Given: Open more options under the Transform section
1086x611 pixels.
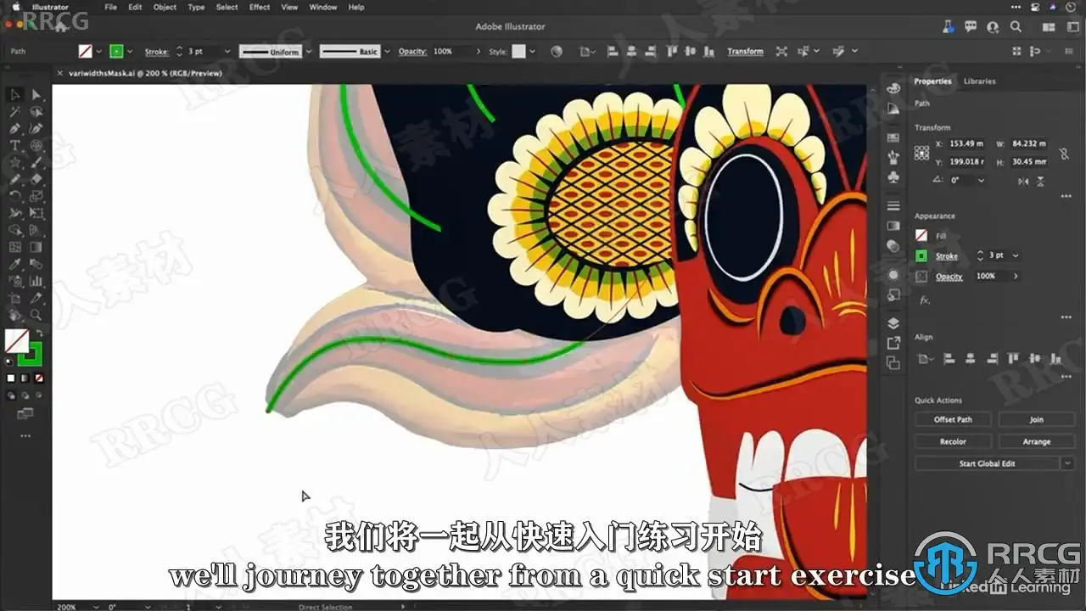Looking at the screenshot, I should [1066, 197].
